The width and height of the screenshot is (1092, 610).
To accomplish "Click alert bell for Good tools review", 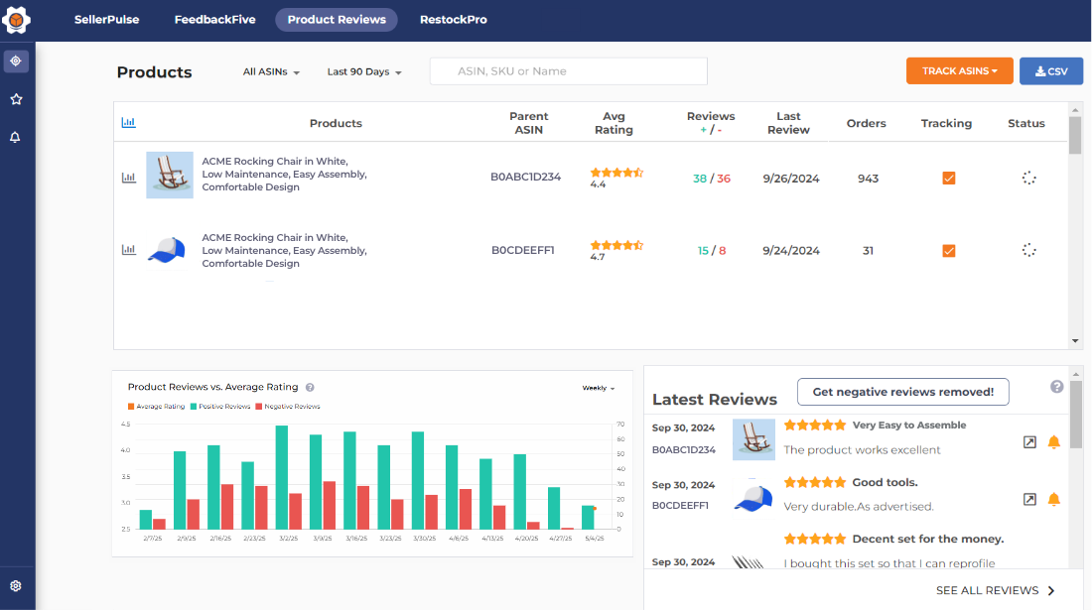I will click(x=1053, y=500).
